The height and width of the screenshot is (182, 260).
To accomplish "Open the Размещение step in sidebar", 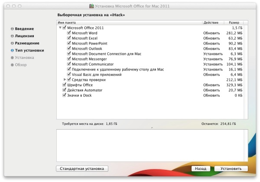I will (27, 43).
